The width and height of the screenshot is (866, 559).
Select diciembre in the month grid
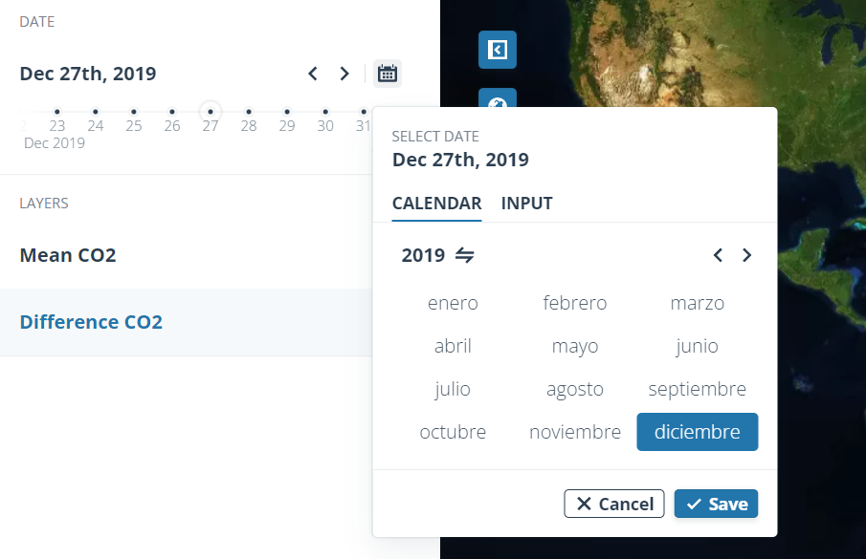coord(697,431)
